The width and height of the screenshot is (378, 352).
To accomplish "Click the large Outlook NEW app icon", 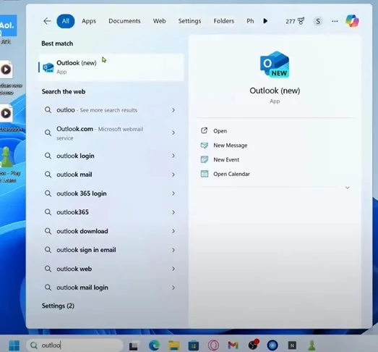I will tap(275, 64).
